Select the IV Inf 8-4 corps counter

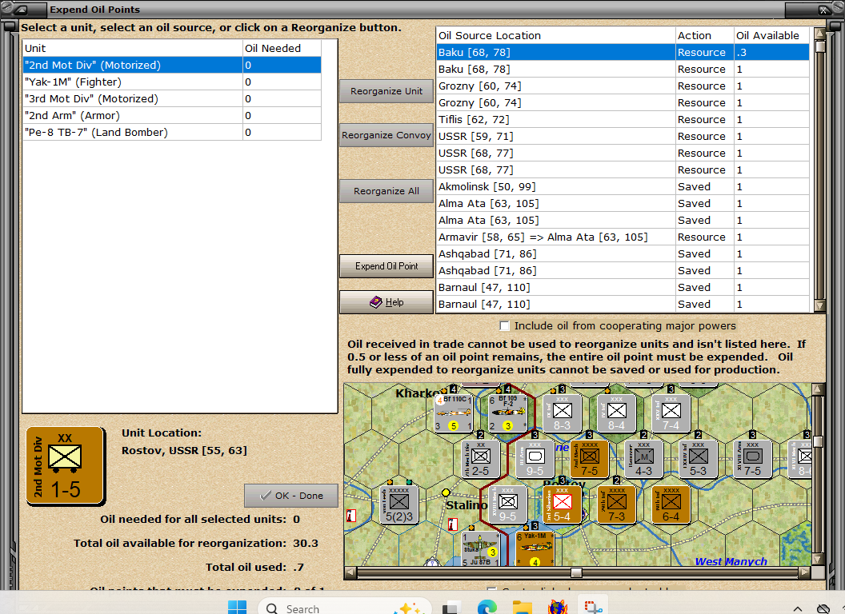coord(616,413)
